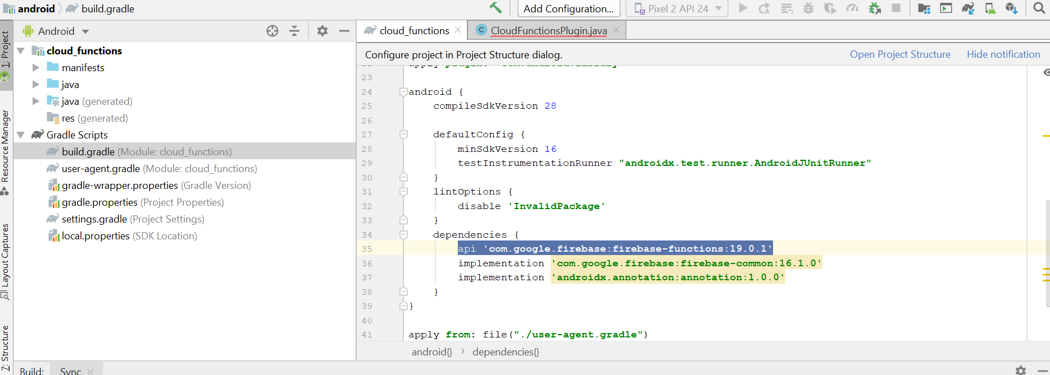This screenshot has height=375, width=1050.
Task: Open Project Structure toolbar icon
Action: [924, 8]
